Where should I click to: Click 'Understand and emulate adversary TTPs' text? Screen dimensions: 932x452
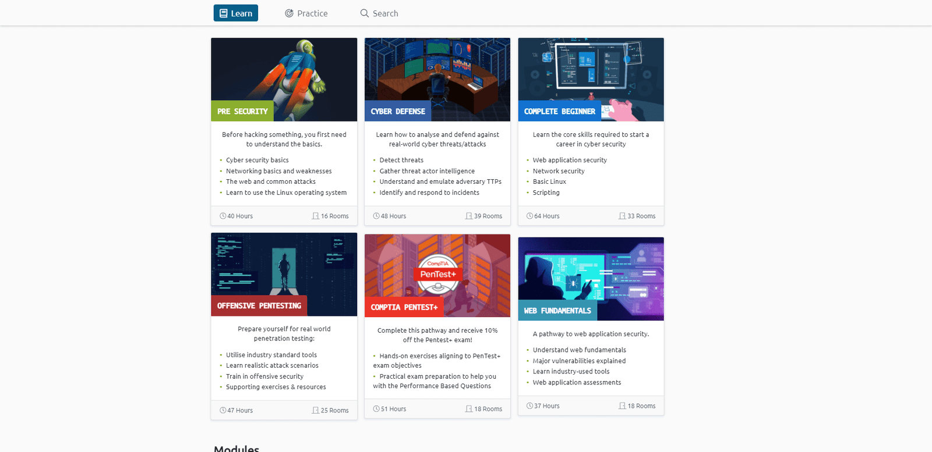(x=440, y=181)
